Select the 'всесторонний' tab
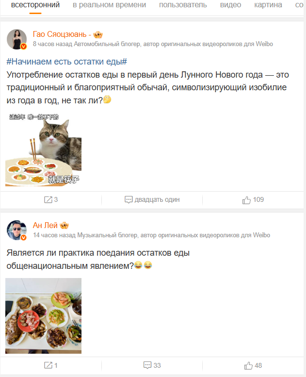The width and height of the screenshot is (306, 377). [x=35, y=5]
